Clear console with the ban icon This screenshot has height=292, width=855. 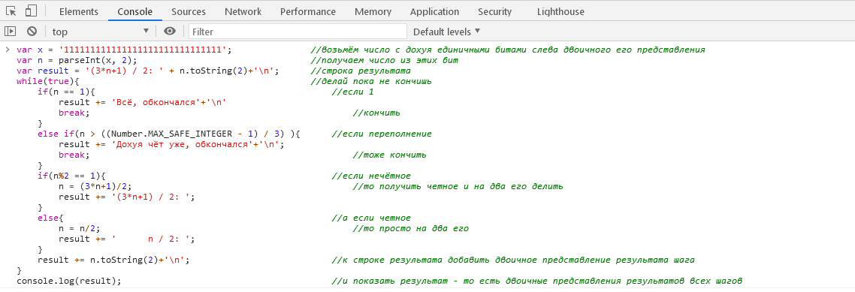(x=32, y=32)
